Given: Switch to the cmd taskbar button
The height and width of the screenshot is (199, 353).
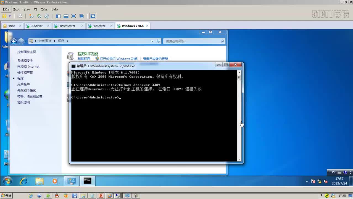Looking at the screenshot, I should tap(88, 181).
